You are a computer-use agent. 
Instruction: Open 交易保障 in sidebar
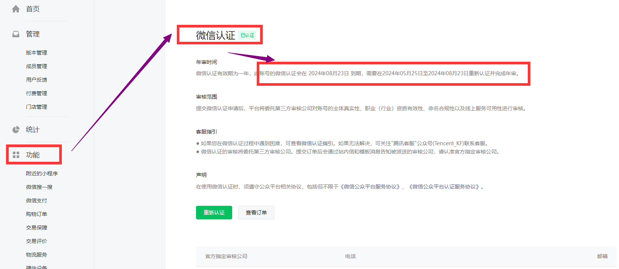(x=37, y=228)
